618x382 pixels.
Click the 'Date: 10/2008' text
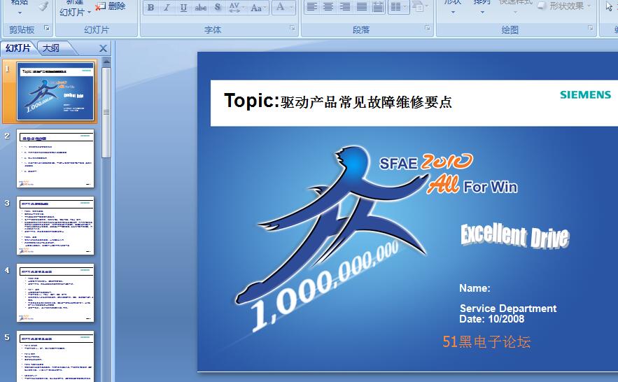(x=491, y=319)
